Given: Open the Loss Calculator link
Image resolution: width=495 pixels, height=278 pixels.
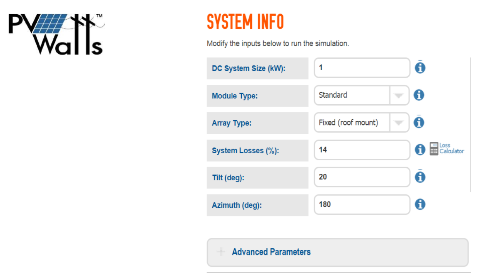Looking at the screenshot, I should pyautogui.click(x=451, y=148).
